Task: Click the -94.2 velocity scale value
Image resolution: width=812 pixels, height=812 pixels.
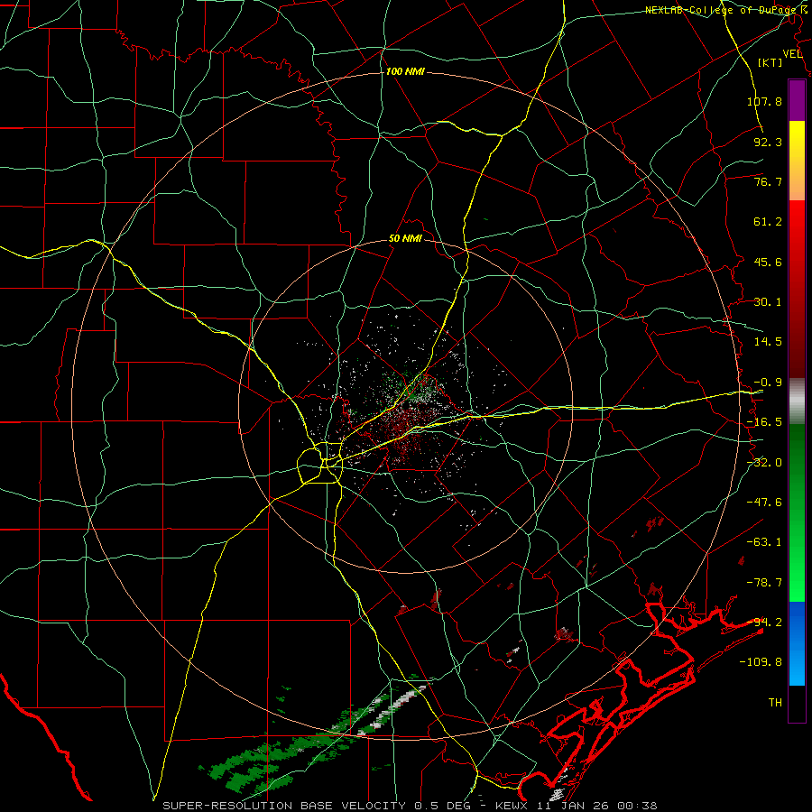Action: point(764,623)
